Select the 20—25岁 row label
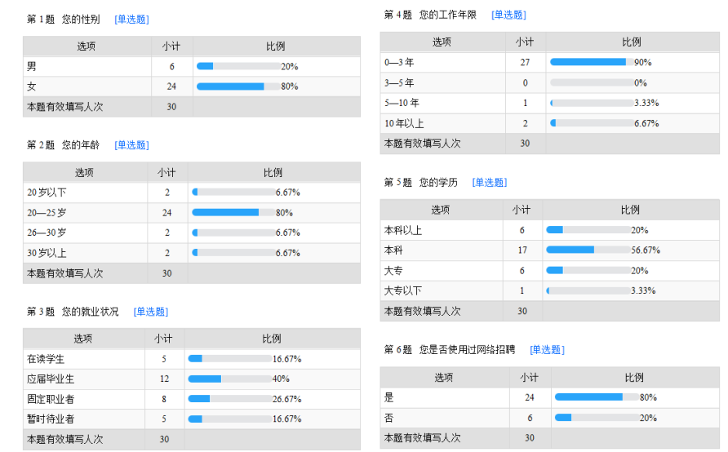The width and height of the screenshot is (728, 452). [47, 213]
